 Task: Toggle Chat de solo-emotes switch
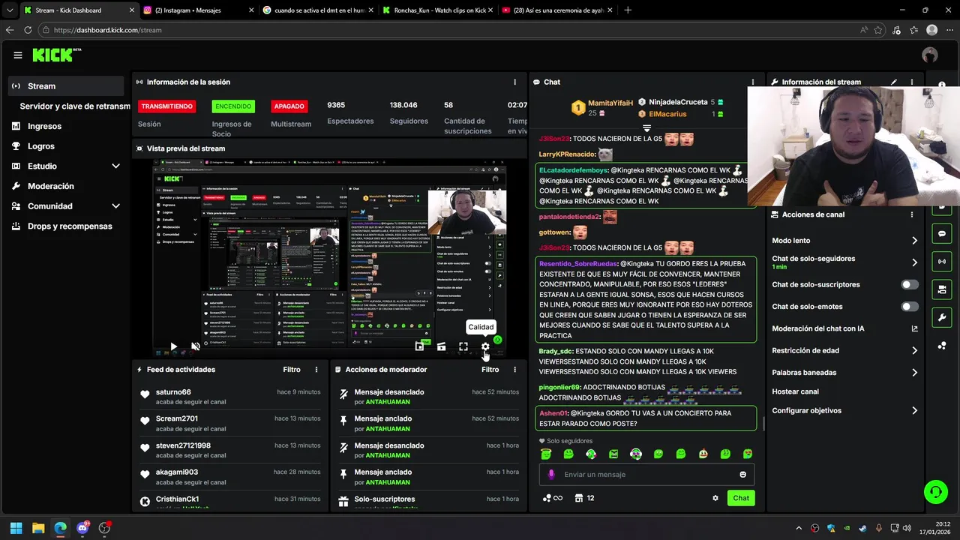[910, 307]
